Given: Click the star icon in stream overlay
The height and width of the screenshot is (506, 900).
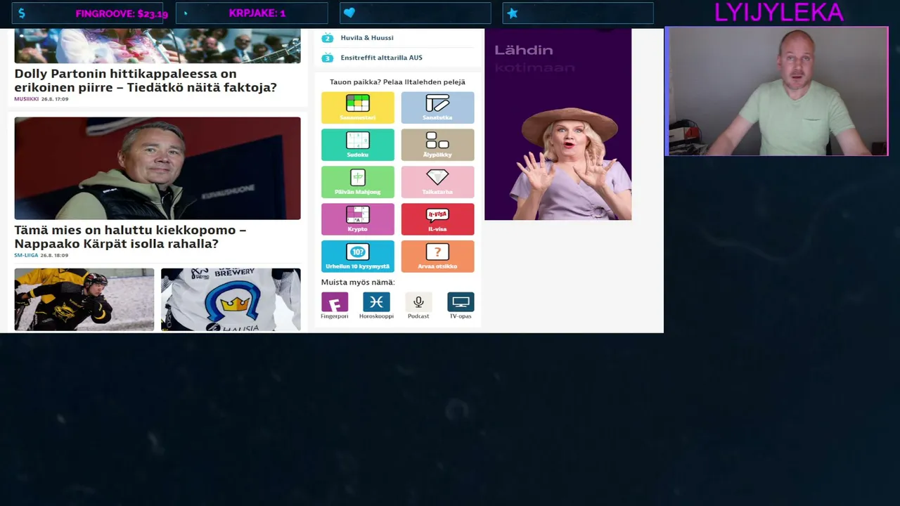Looking at the screenshot, I should pos(513,13).
